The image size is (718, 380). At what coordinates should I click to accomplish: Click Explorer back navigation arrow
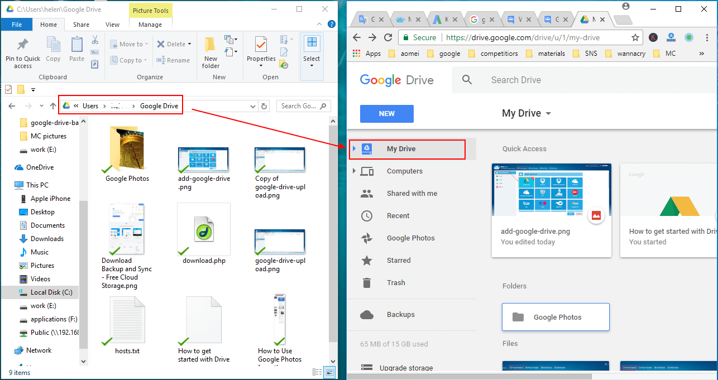[x=12, y=106]
